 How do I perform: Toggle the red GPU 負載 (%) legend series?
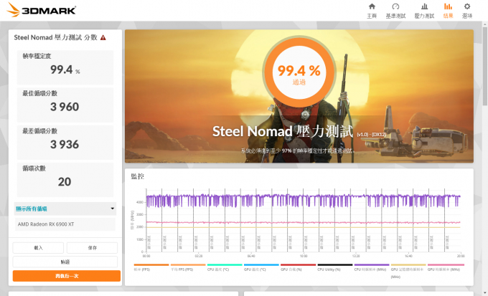[x=298, y=267]
